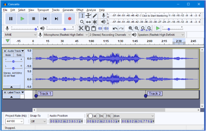Collapse the Audio Track with its up arrow
The width and height of the screenshot is (206, 131).
pos(12,87)
